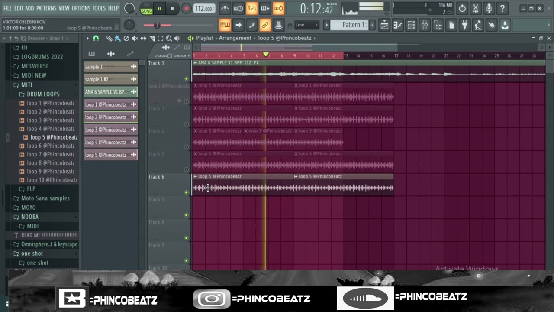Mute Track 1 with its green LED

[x=187, y=78]
